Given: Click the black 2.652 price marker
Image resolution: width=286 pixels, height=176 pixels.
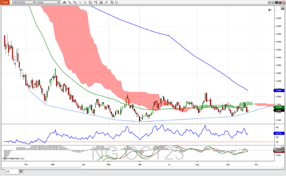Looking at the screenshot, I should pyautogui.click(x=279, y=110).
